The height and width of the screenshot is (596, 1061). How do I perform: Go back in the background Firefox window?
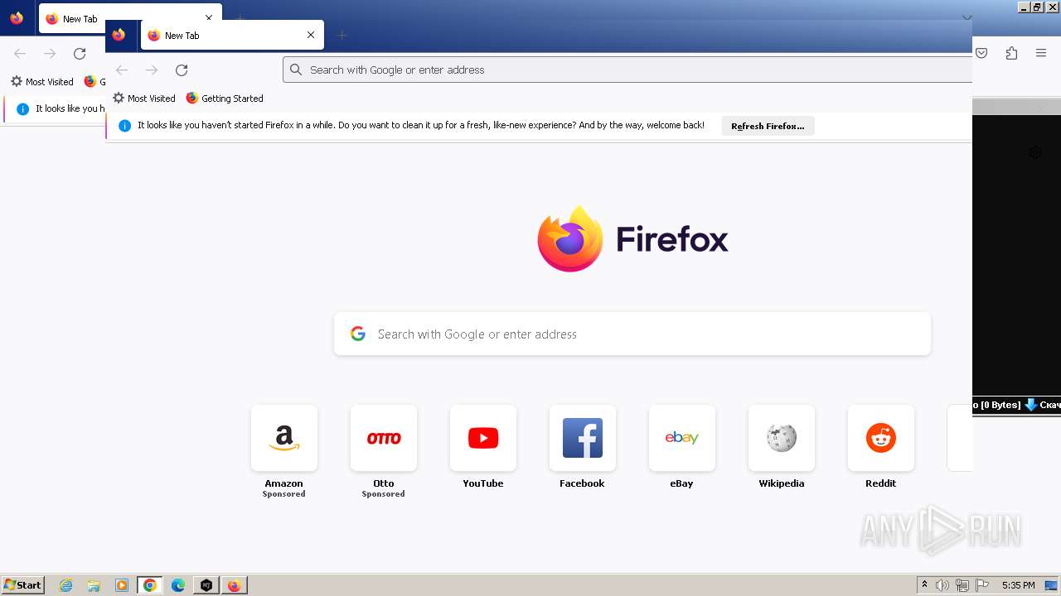pyautogui.click(x=20, y=53)
